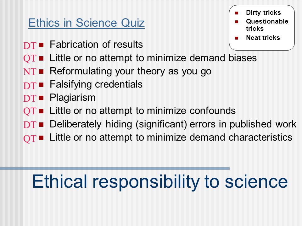Select the Neat tricks legend text
The width and height of the screenshot is (302, 226).
tap(263, 38)
